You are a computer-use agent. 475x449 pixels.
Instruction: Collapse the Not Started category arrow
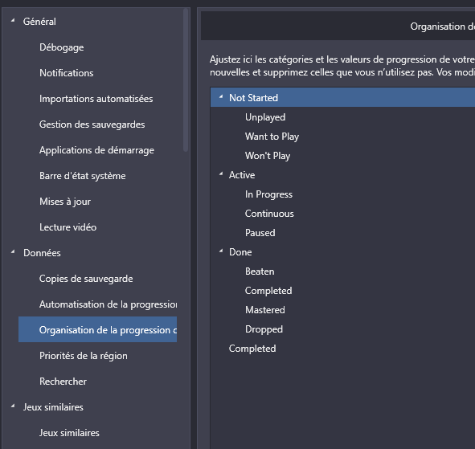(221, 97)
